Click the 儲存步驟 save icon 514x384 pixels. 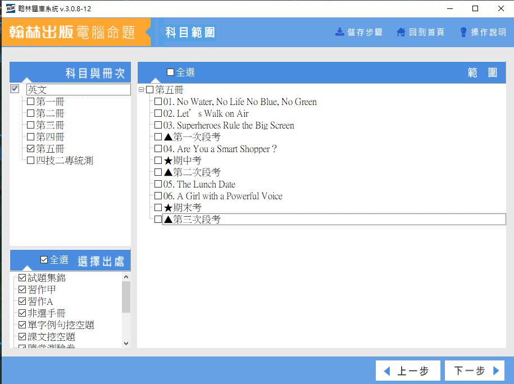click(340, 32)
